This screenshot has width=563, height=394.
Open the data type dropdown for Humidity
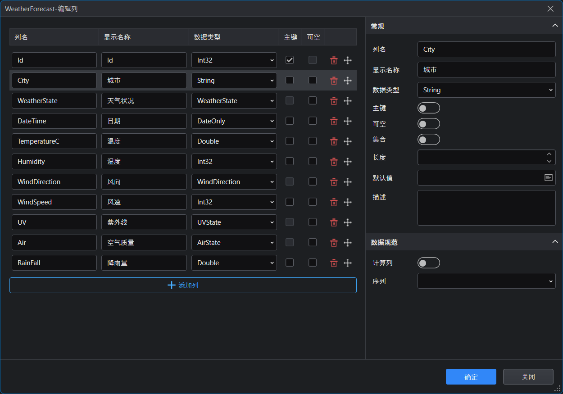pos(234,162)
